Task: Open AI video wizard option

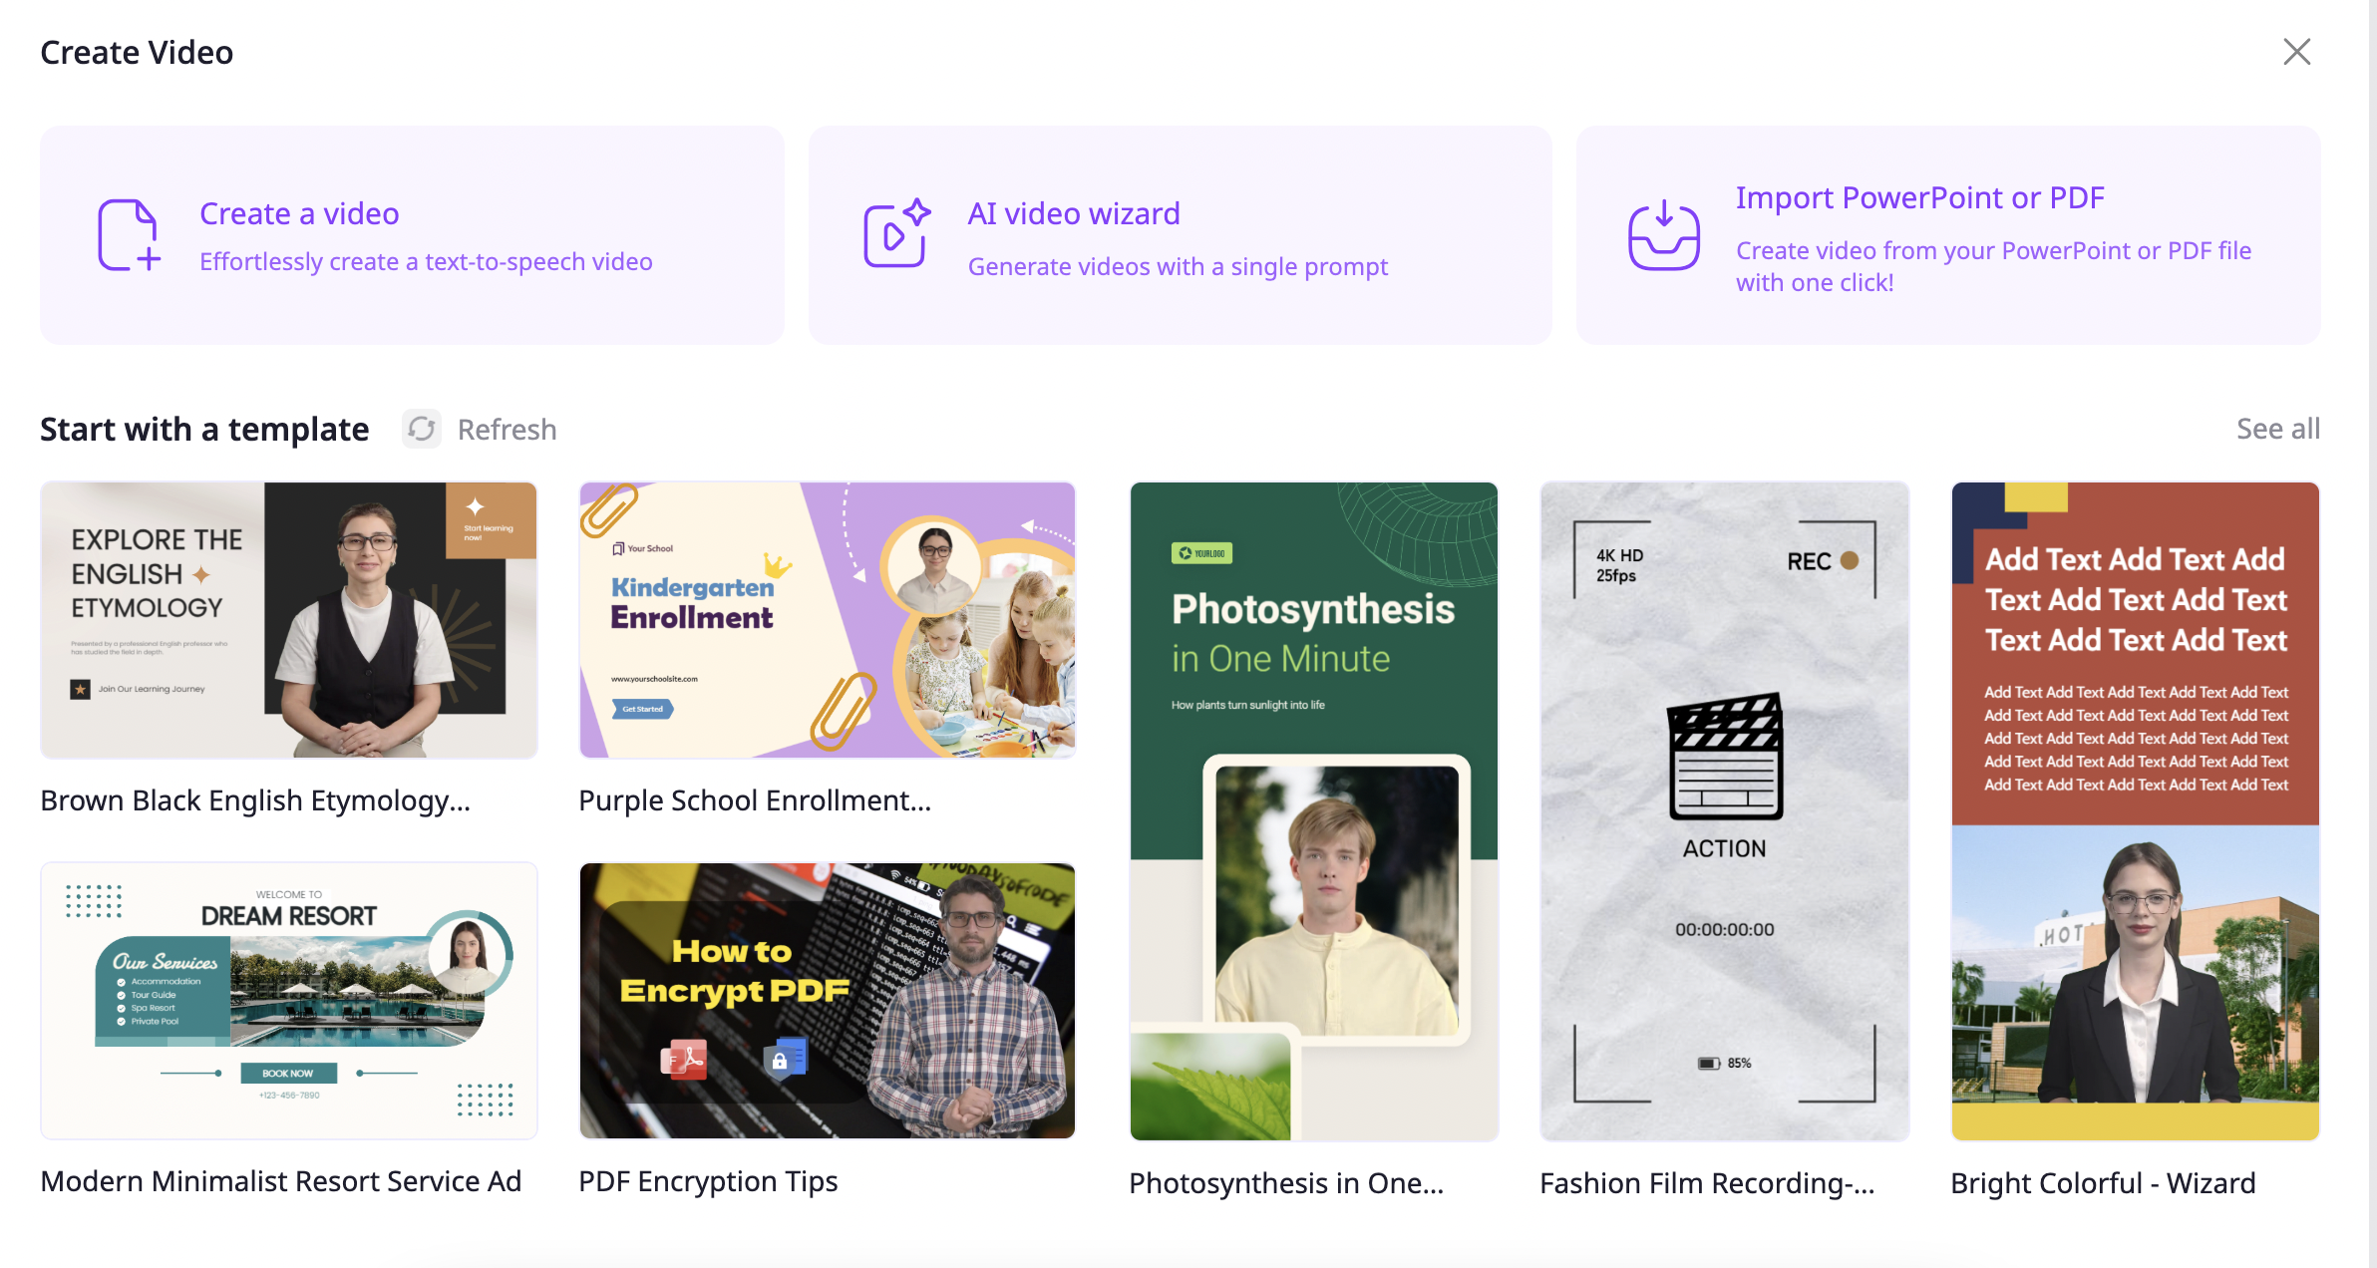Action: click(x=1074, y=213)
